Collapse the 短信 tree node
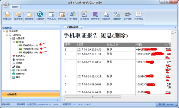This screenshot has height=108, width=179. [x=14, y=42]
